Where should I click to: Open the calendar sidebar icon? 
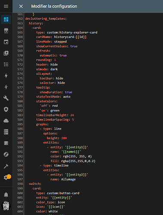(6, 42)
